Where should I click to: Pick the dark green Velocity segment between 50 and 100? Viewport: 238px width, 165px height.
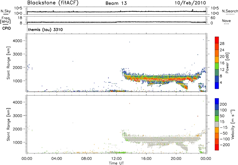(x=217, y=113)
